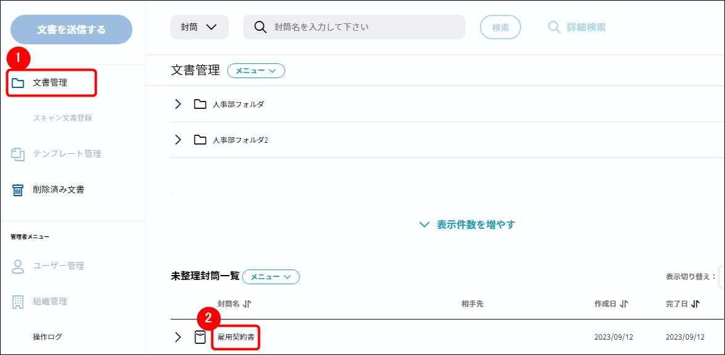Screen dimensions: 725x355
Task: Click the envelope icon beside 雇用契約書
Action: tap(200, 337)
